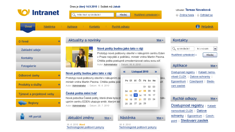Open Dostupnost registru in Aplikace panel
235x132 pixels.
(x=183, y=72)
